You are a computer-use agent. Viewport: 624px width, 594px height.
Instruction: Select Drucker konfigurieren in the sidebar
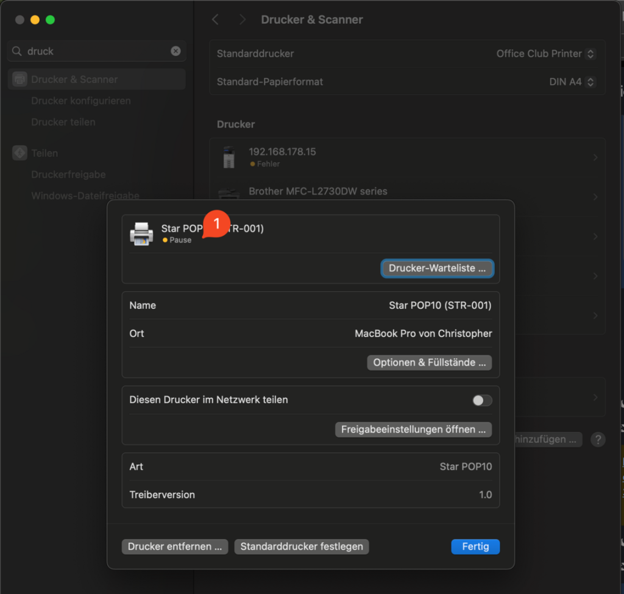pyautogui.click(x=81, y=101)
